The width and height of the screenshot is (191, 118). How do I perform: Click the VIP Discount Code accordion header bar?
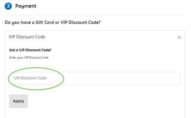94,37
